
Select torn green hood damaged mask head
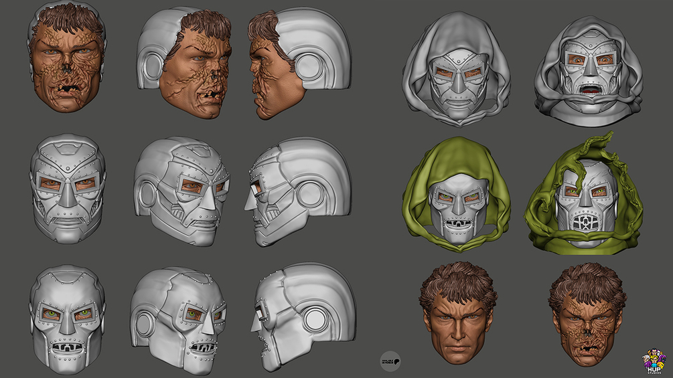click(583, 193)
